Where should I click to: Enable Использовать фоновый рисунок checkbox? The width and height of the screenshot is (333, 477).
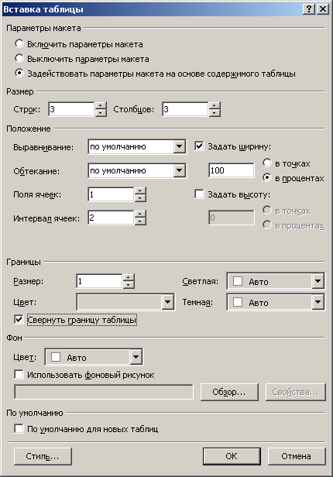pyautogui.click(x=19, y=375)
